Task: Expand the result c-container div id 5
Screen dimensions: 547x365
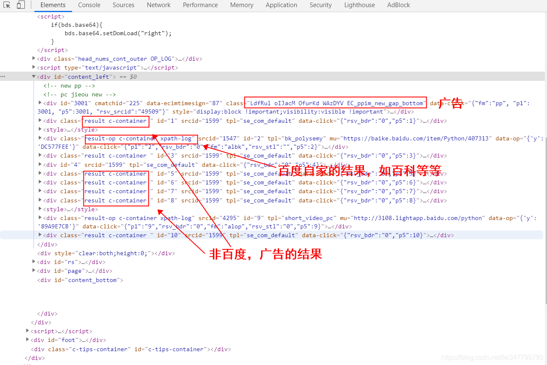Action: pyautogui.click(x=40, y=173)
